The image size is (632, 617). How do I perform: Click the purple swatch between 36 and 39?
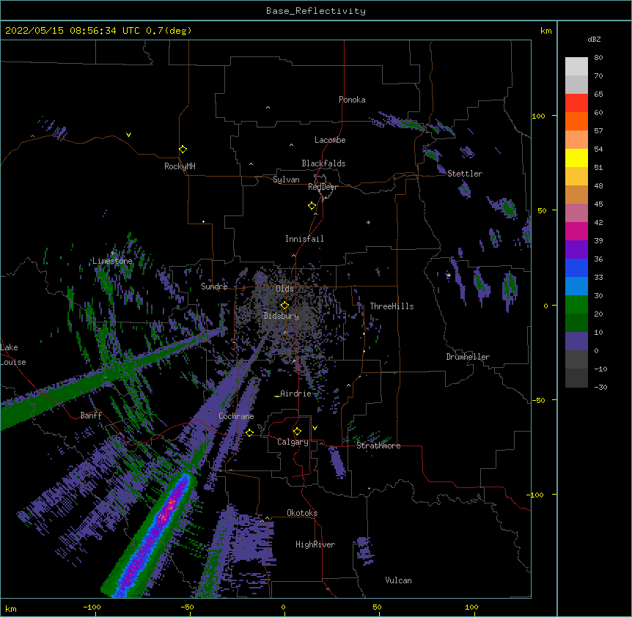(576, 249)
